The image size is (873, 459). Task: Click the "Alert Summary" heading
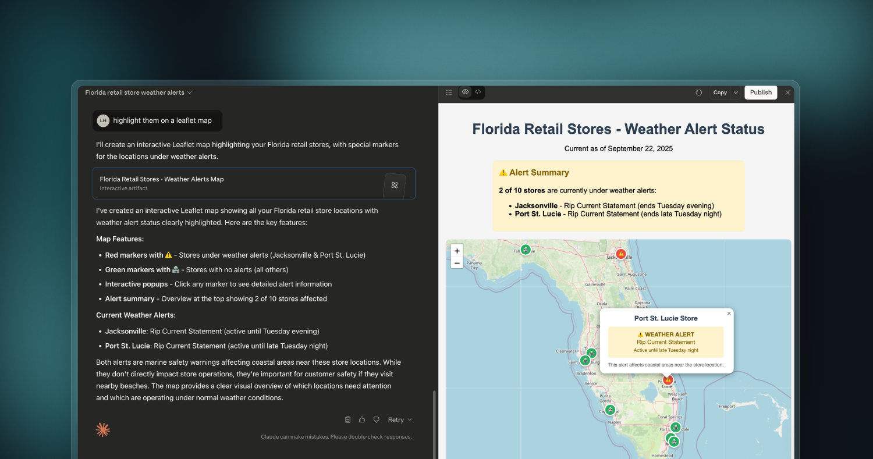pyautogui.click(x=534, y=172)
